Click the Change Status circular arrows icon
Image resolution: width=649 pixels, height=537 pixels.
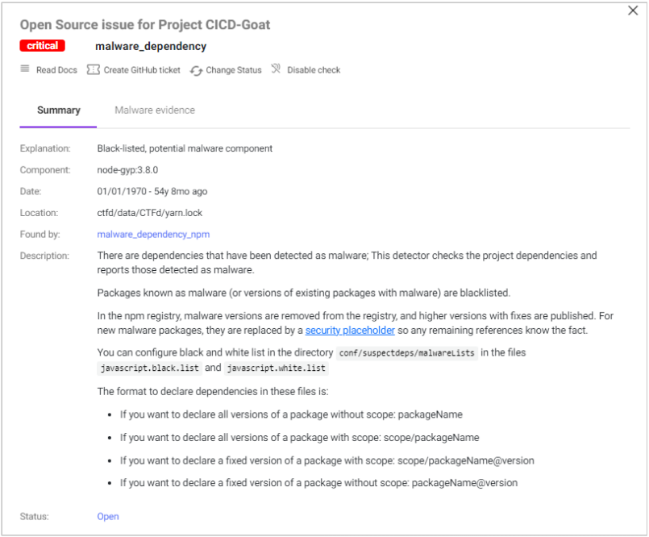click(196, 70)
